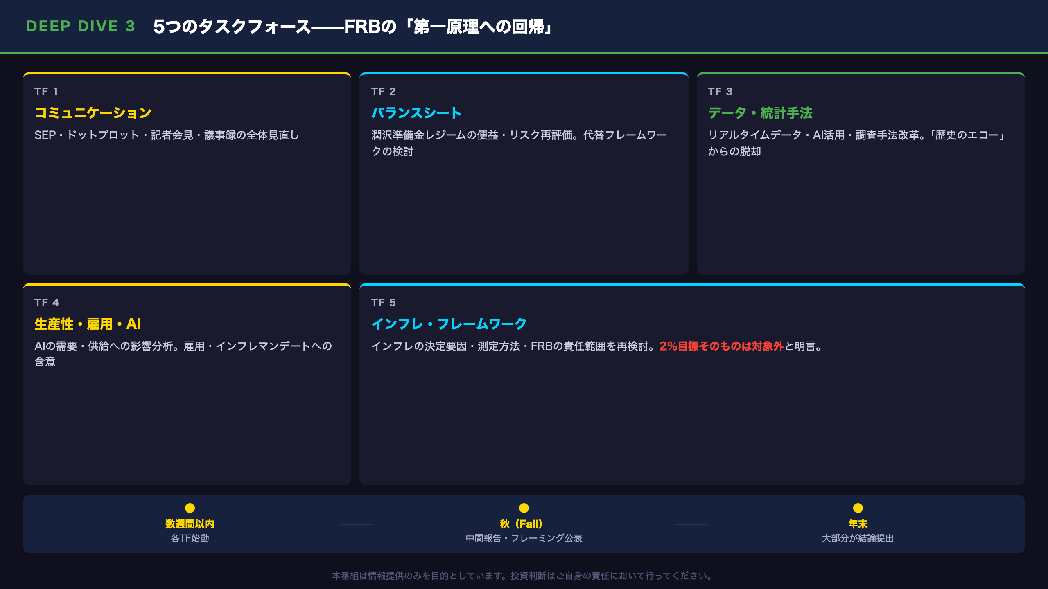Click the yellow dot above 年末
Viewport: 1048px width, 589px height.
858,508
